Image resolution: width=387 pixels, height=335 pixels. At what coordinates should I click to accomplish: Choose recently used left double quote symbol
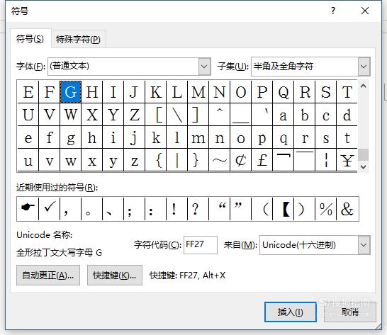220,209
